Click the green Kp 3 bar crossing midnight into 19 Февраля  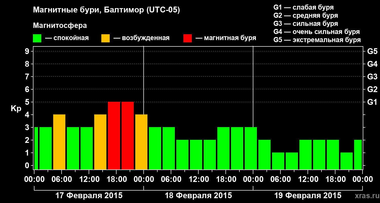pos(251,148)
